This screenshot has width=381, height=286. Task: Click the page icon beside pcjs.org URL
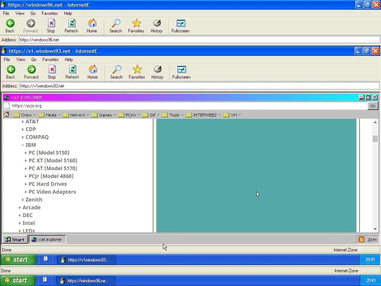[7, 106]
